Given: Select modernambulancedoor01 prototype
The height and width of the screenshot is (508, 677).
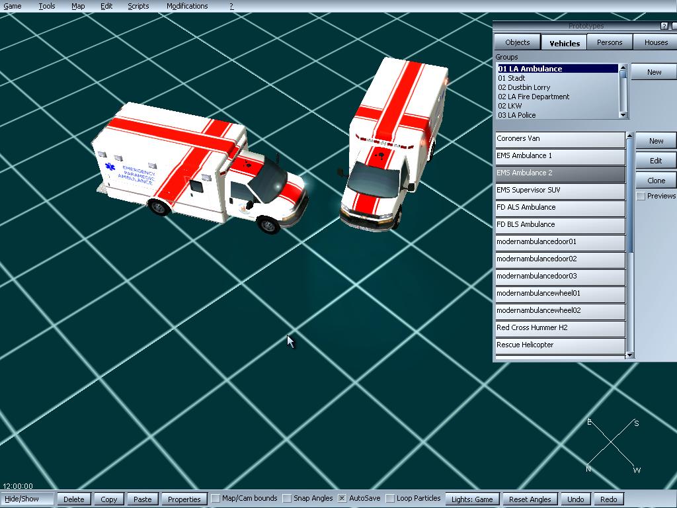Looking at the screenshot, I should point(560,243).
